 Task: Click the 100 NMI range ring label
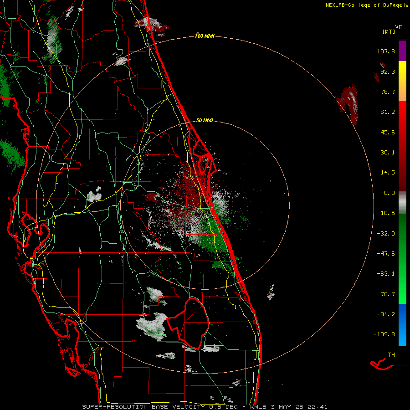coord(205,36)
